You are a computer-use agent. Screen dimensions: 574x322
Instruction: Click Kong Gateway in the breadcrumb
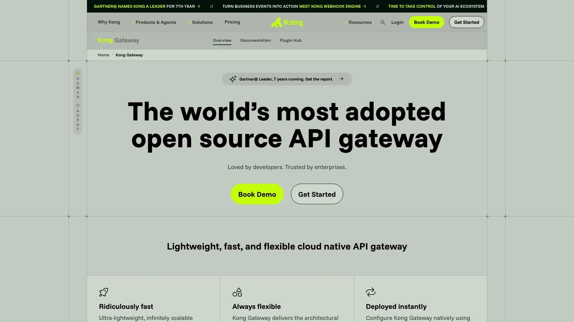(x=129, y=55)
